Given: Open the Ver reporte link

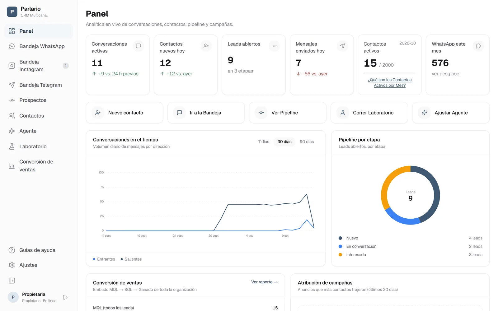Looking at the screenshot, I should coord(265,282).
